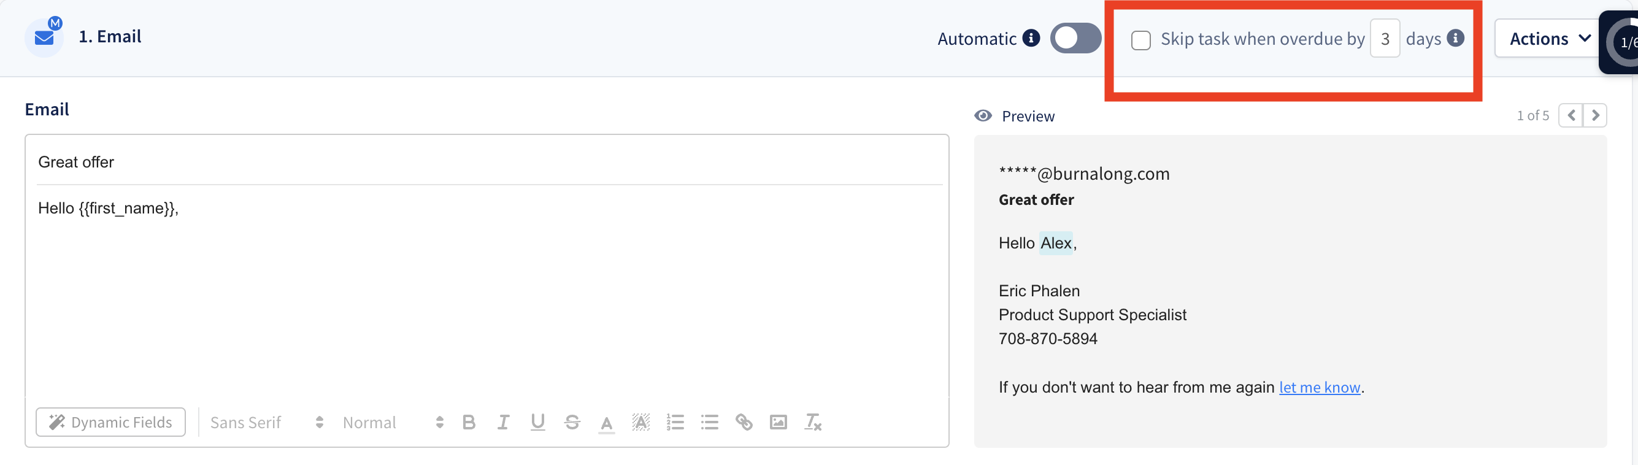Open the text background highlight picker

[641, 423]
